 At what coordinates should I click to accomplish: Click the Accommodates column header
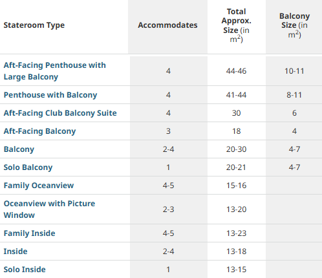[x=167, y=25]
